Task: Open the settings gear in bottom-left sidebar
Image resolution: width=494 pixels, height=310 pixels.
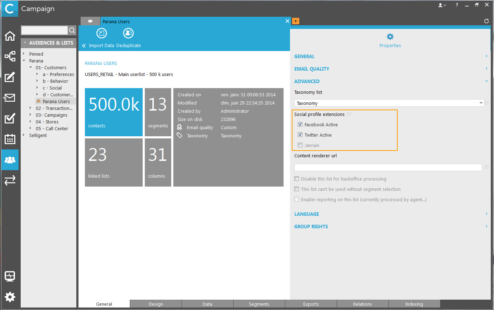Action: pos(10,297)
